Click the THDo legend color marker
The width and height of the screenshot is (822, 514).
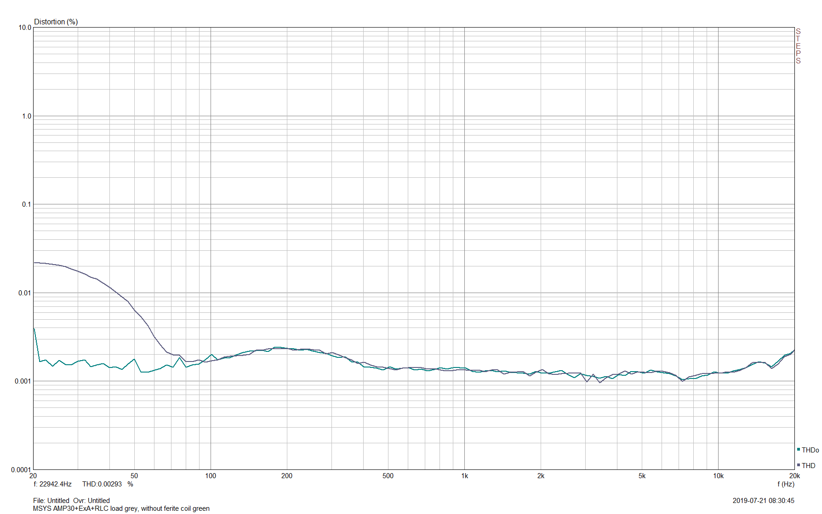pos(799,449)
